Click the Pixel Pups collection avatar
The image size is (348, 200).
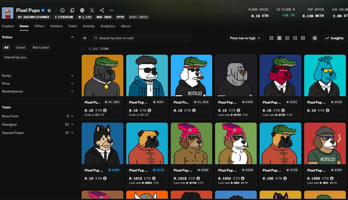pyautogui.click(x=8, y=13)
